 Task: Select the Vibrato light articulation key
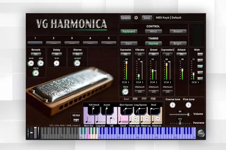click(134, 120)
